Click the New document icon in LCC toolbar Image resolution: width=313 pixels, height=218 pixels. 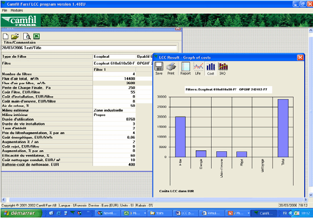[5, 36]
